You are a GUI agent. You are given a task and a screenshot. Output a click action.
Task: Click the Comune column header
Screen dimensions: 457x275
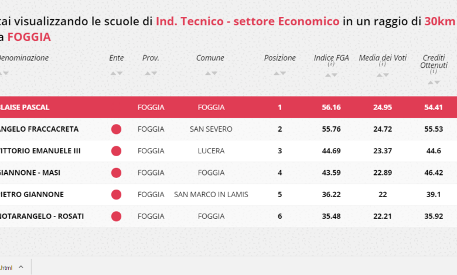pyautogui.click(x=210, y=58)
